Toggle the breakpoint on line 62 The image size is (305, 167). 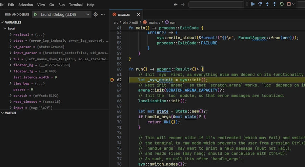coord(112,80)
